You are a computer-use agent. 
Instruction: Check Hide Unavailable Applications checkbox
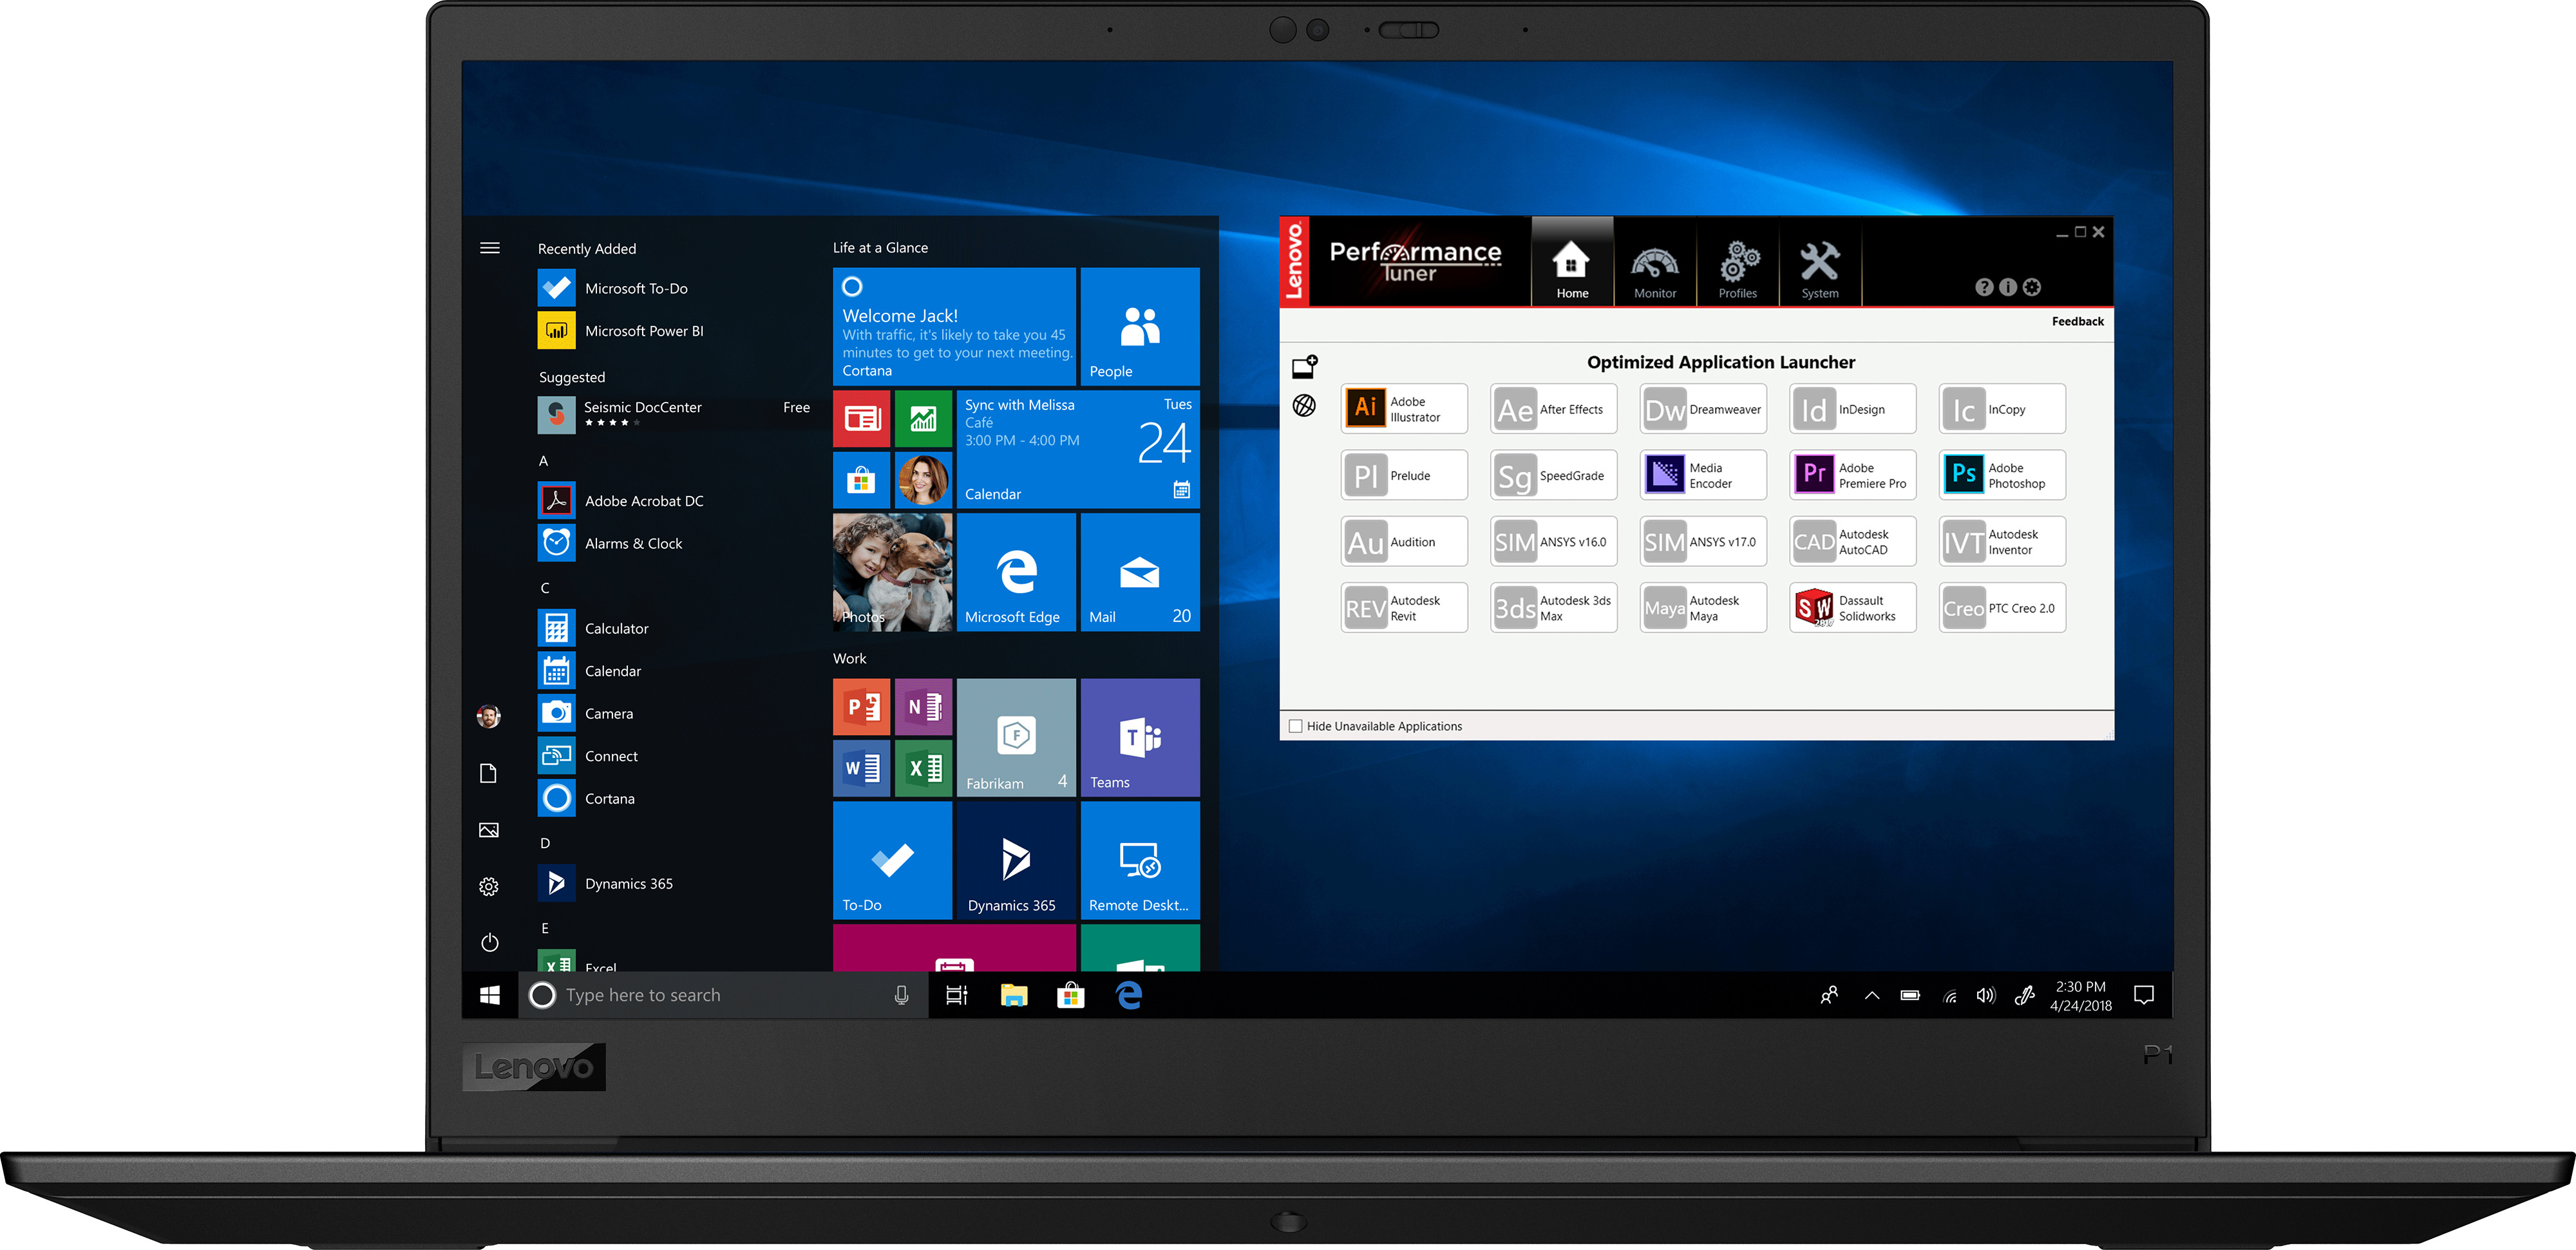[x=1296, y=726]
